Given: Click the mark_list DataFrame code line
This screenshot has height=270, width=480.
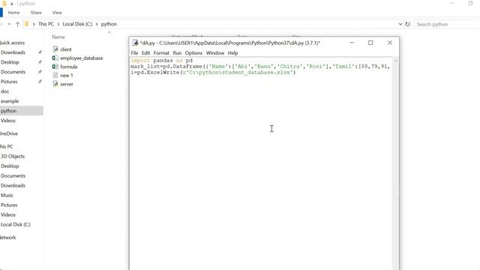Looking at the screenshot, I should tap(260, 67).
